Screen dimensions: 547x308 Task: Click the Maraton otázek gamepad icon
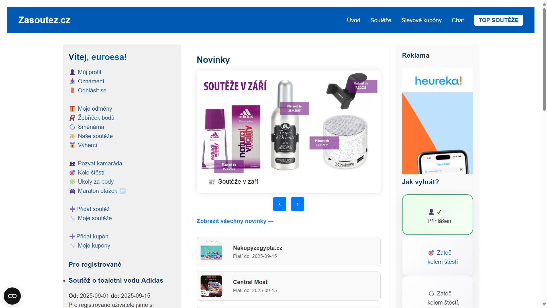(x=72, y=191)
